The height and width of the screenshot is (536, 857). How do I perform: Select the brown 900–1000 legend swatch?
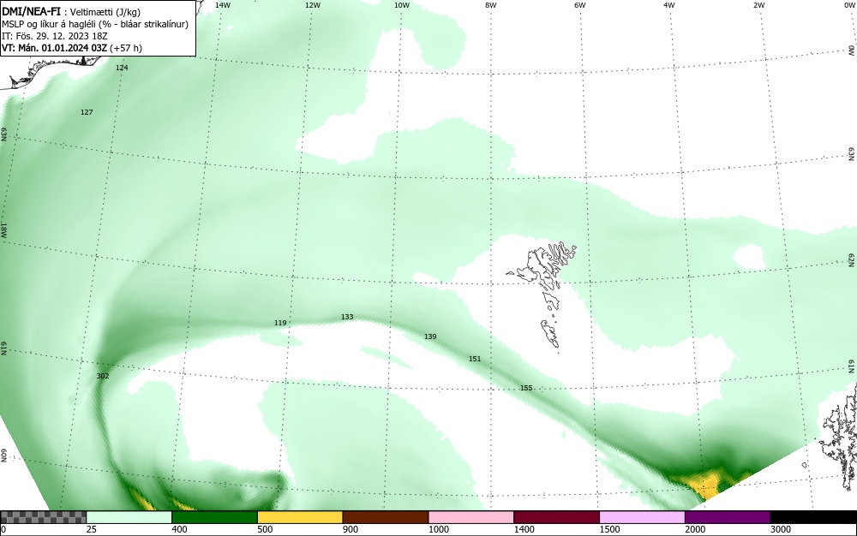point(386,517)
